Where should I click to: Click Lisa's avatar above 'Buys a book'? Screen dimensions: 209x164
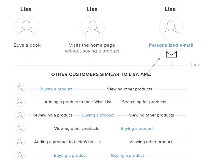26,28
